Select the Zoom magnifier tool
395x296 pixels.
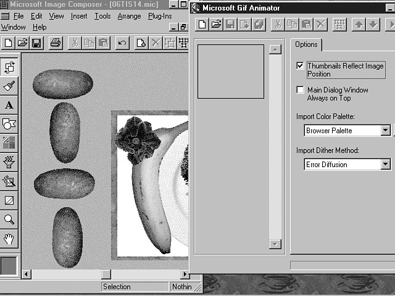click(9, 220)
